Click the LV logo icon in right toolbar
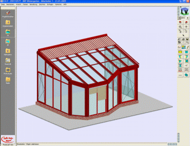Screen dimensions: 190x146 coord(185,11)
